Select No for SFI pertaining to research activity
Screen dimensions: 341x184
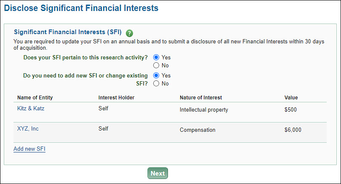(156, 65)
